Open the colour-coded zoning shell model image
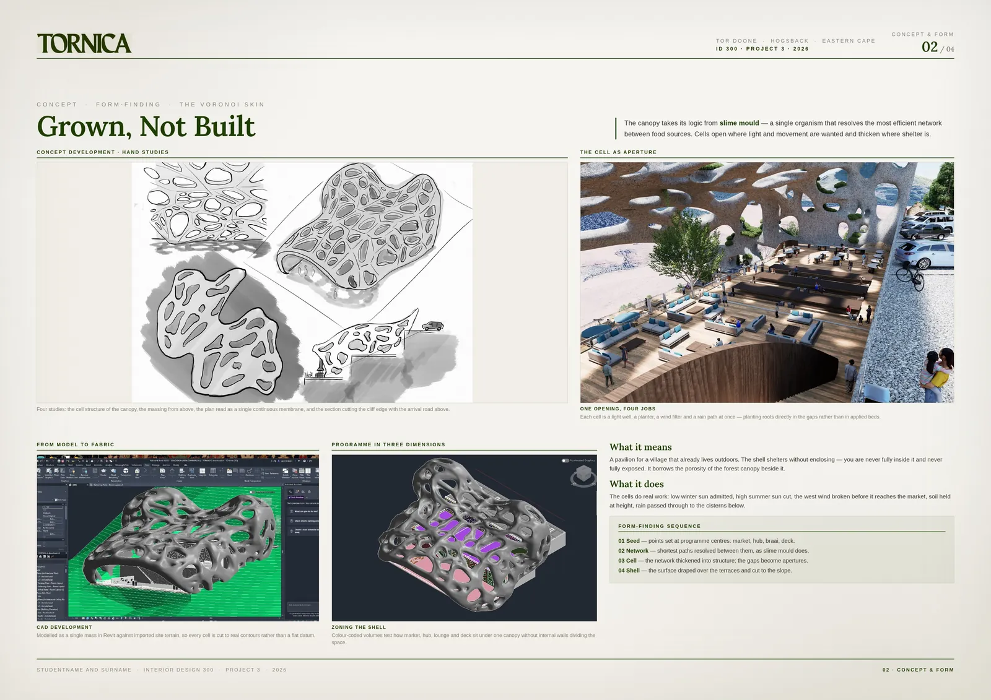The height and width of the screenshot is (700, 991). tap(464, 538)
